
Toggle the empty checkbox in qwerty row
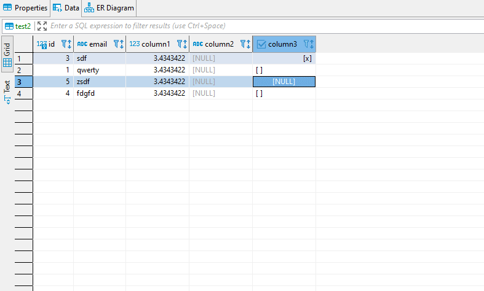point(260,70)
